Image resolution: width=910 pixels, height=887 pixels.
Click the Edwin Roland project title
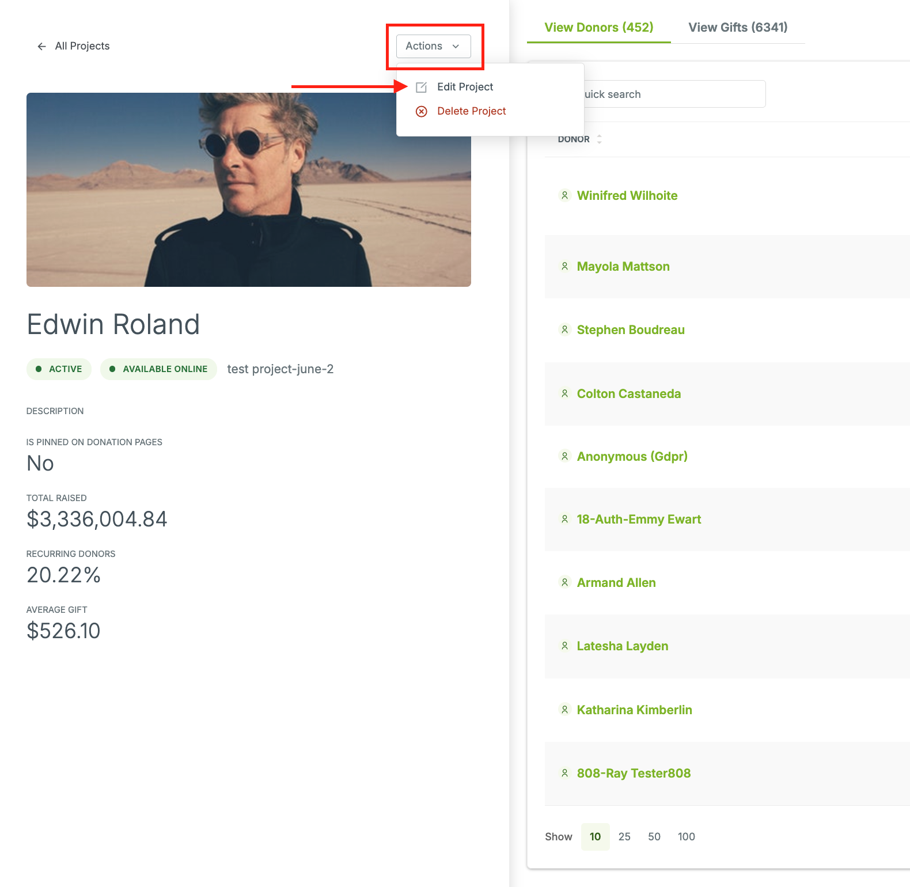113,324
